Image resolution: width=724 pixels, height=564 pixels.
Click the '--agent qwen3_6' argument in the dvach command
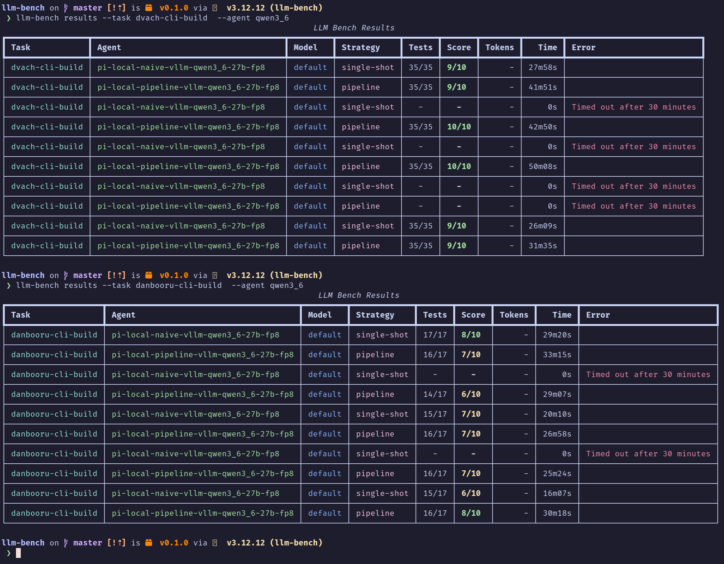point(253,18)
